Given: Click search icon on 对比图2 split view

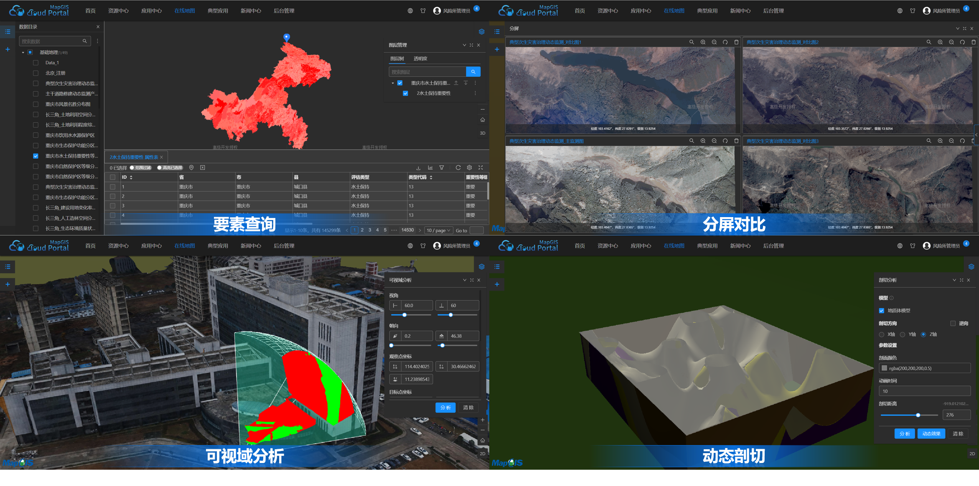Looking at the screenshot, I should pos(928,42).
